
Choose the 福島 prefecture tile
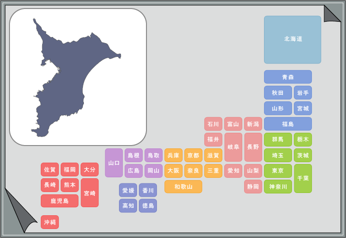(x=288, y=124)
